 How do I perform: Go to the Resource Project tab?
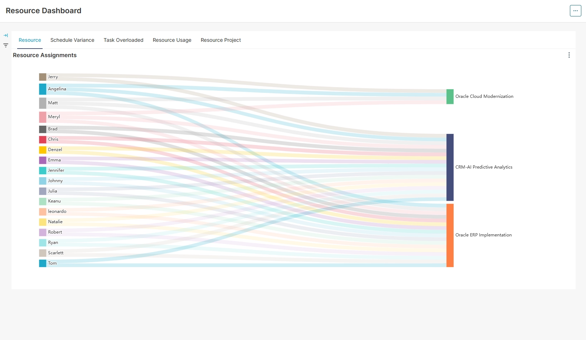pyautogui.click(x=221, y=40)
